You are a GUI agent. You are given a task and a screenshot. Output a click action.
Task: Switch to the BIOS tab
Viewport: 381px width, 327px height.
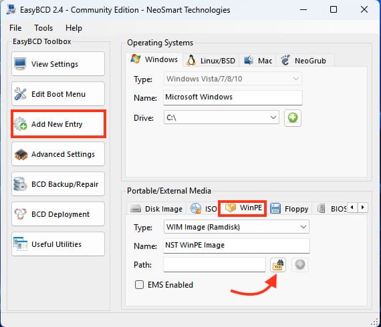click(x=332, y=209)
